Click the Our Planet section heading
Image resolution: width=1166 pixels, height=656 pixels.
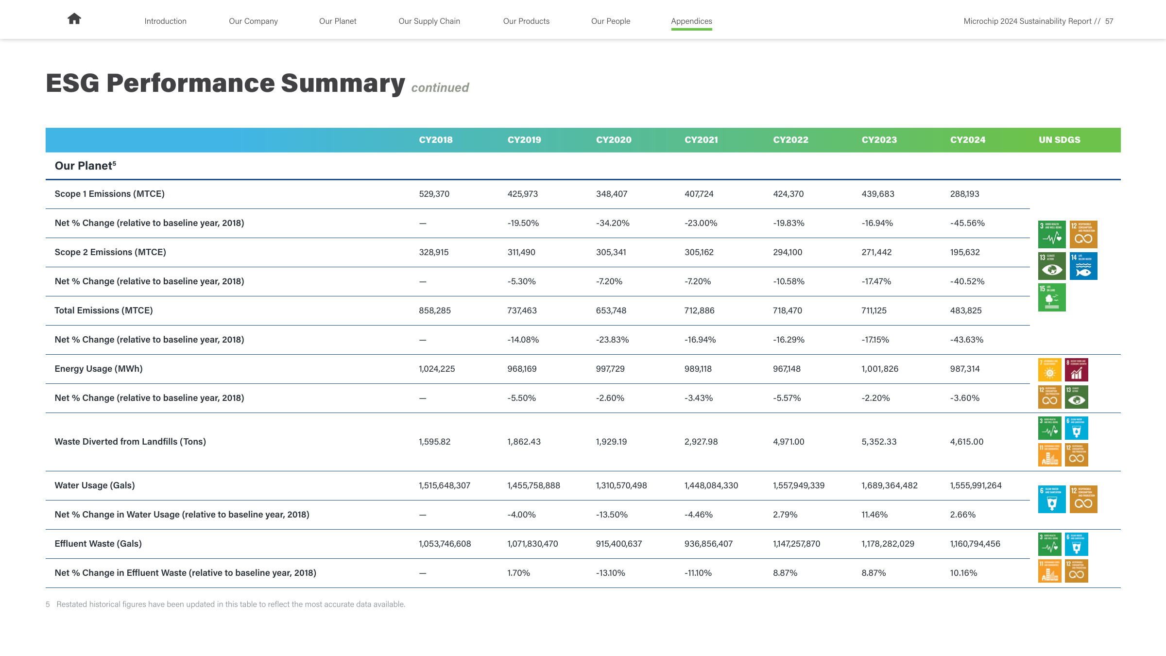point(86,166)
